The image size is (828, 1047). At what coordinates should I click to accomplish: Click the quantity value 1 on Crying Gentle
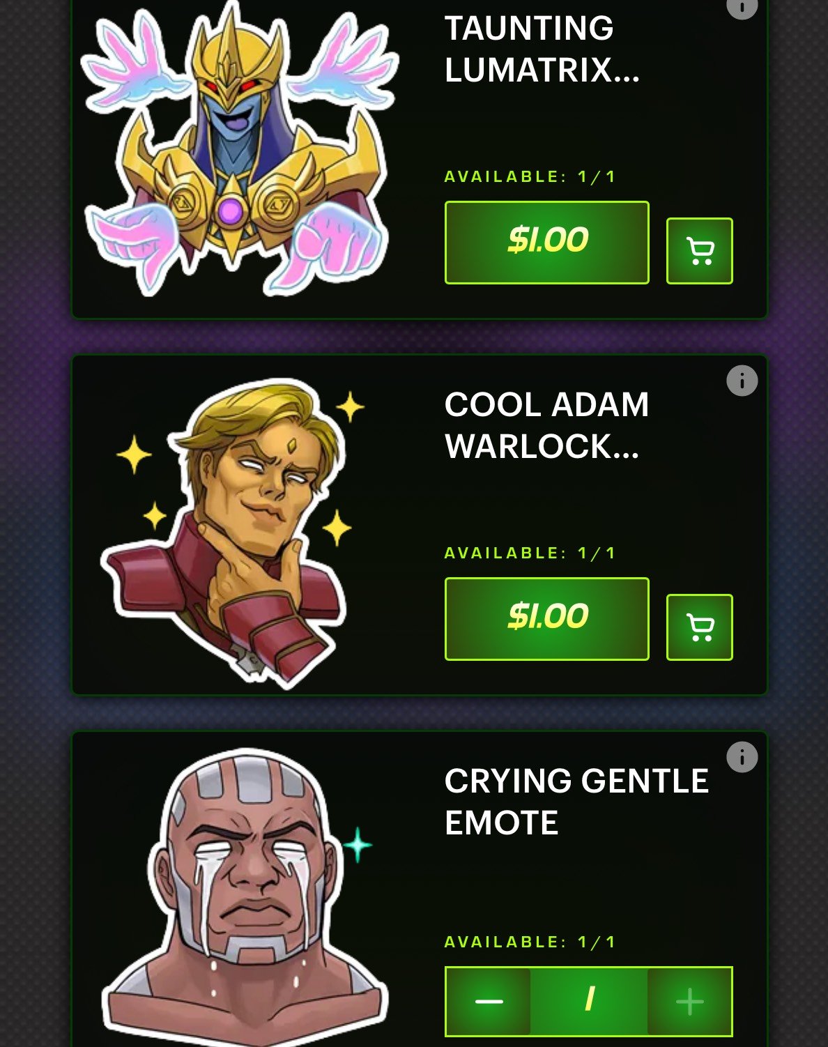coord(589,1002)
